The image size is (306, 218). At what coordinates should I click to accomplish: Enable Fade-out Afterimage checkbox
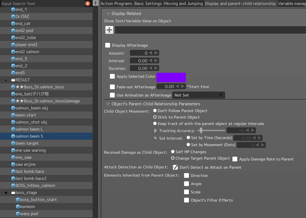(x=112, y=87)
